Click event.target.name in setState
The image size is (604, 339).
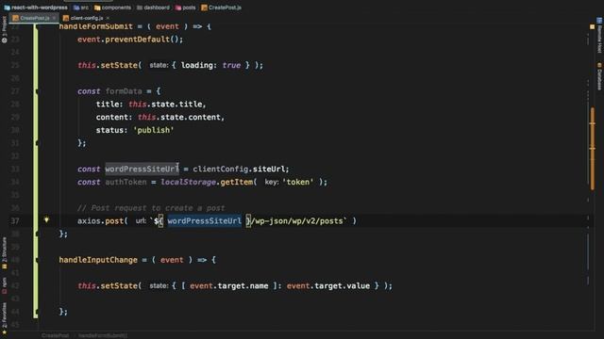229,286
